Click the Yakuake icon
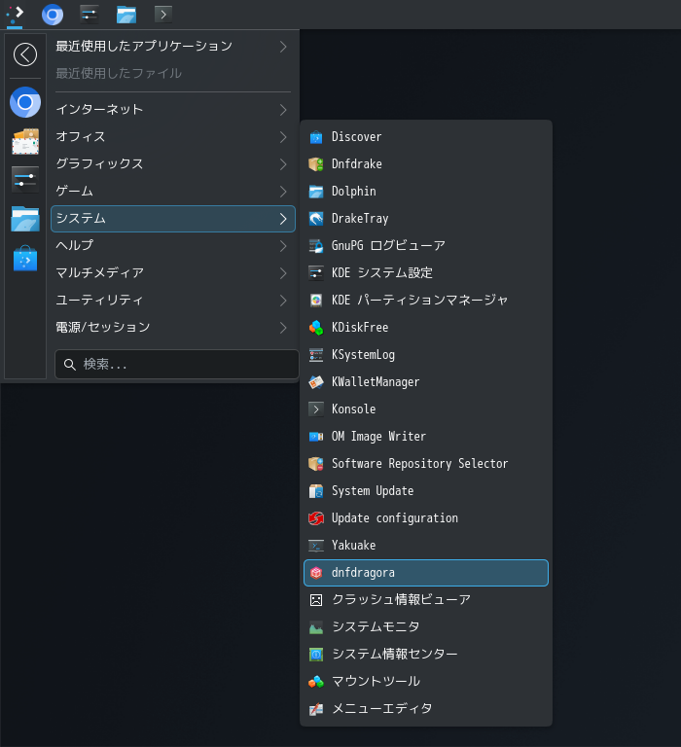 pos(316,546)
